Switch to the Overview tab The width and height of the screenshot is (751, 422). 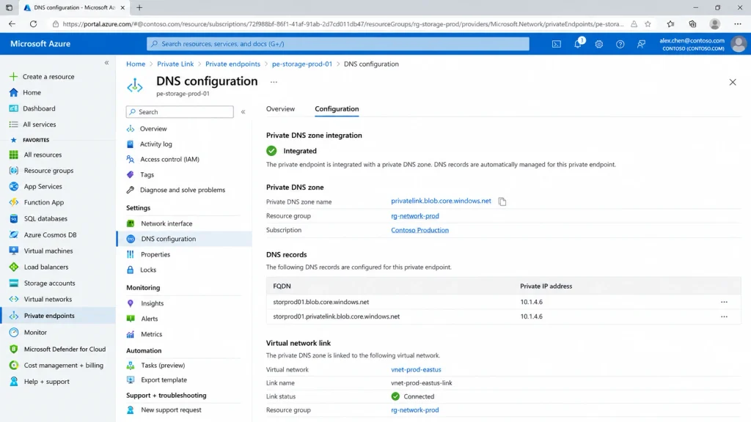(x=280, y=108)
